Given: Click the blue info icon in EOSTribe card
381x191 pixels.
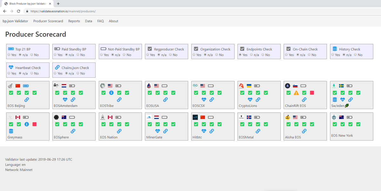Looking at the screenshot, I should 111,93.
